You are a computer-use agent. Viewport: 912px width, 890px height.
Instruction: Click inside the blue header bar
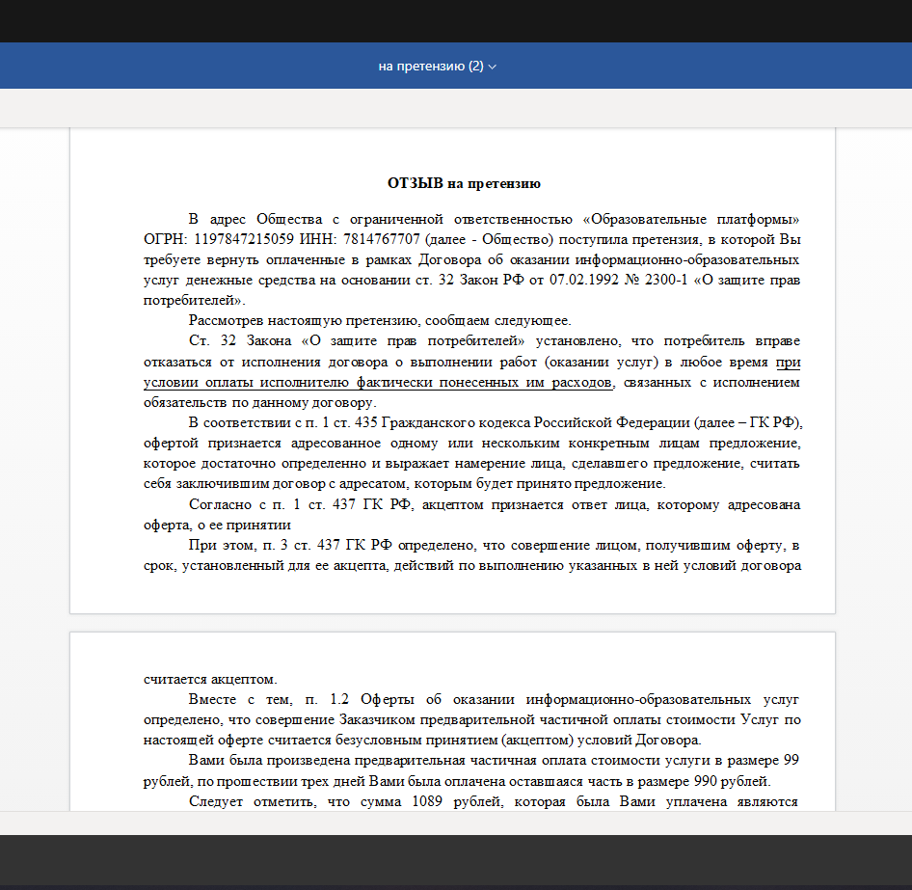[193, 66]
